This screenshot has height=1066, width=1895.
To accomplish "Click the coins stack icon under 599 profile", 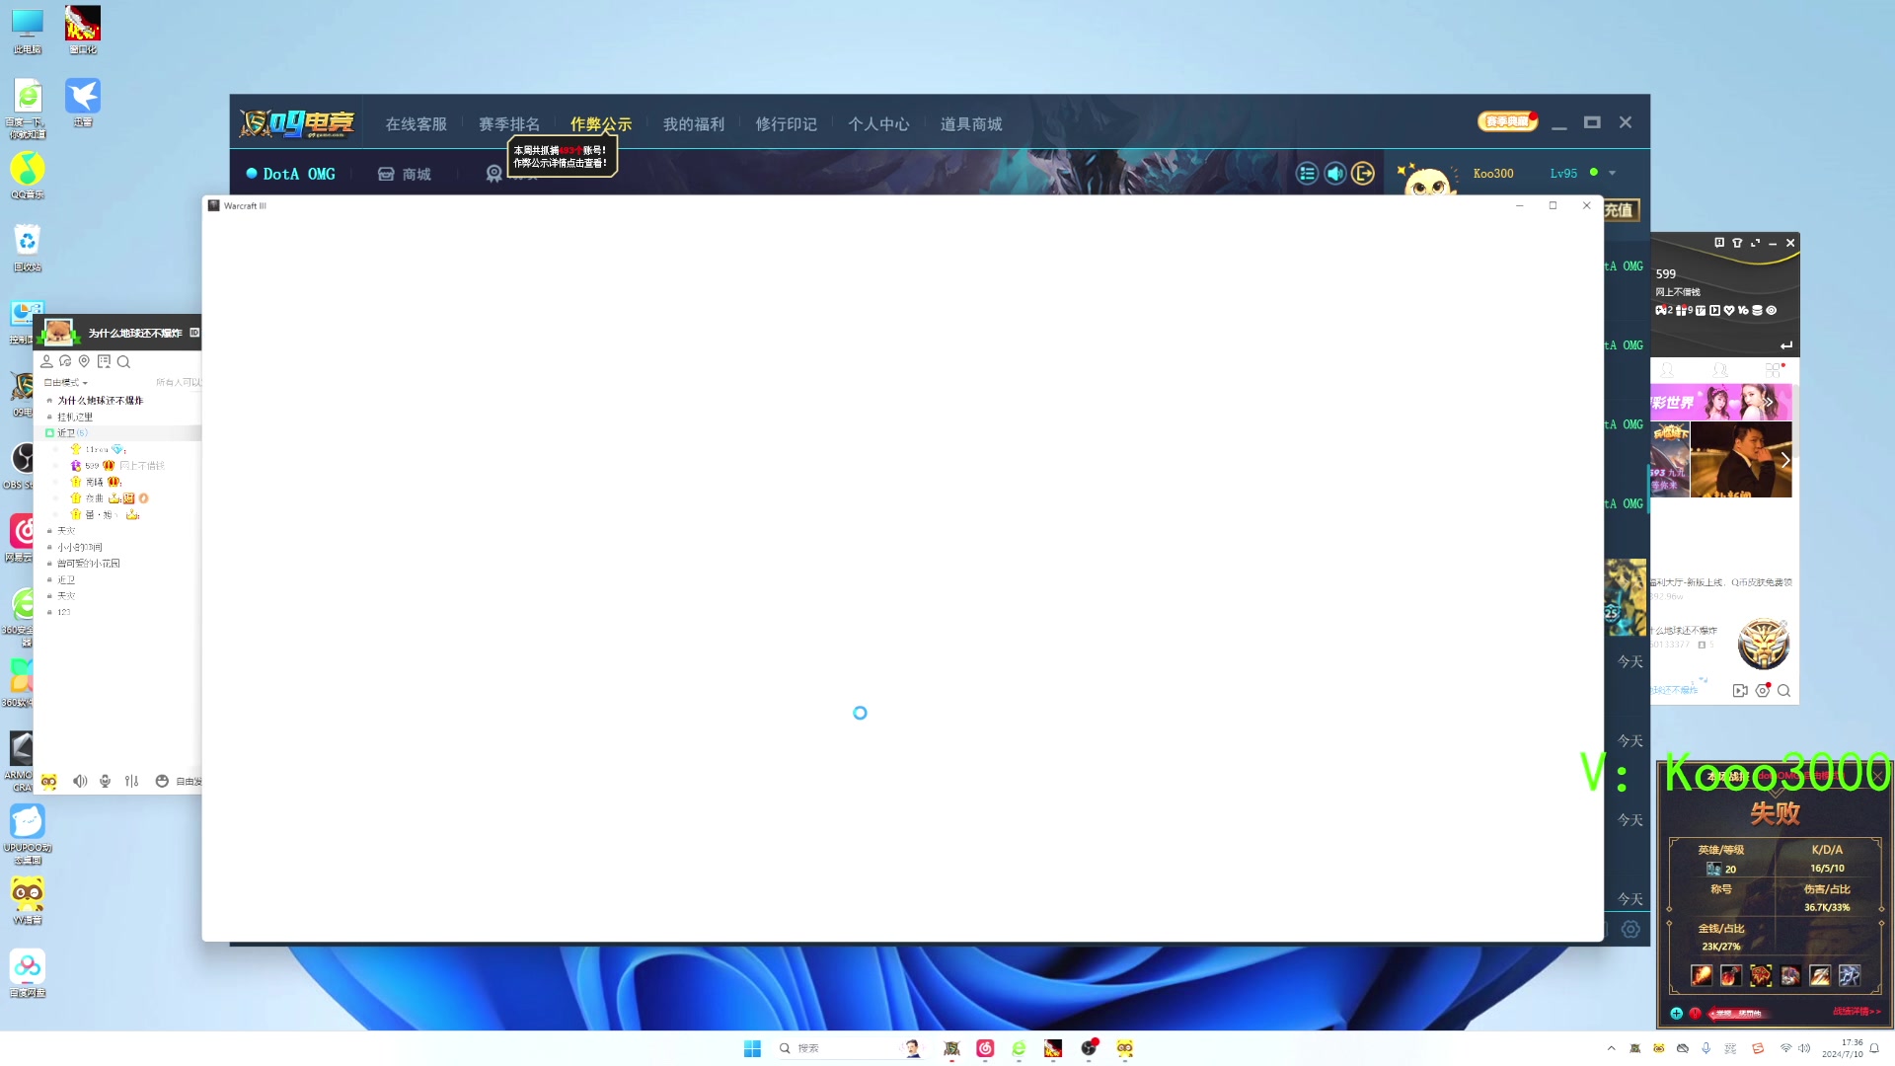I will (1757, 310).
